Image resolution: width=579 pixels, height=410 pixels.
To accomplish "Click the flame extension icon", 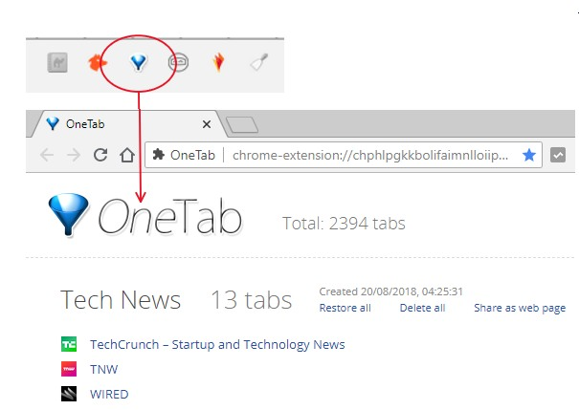I will [x=218, y=62].
